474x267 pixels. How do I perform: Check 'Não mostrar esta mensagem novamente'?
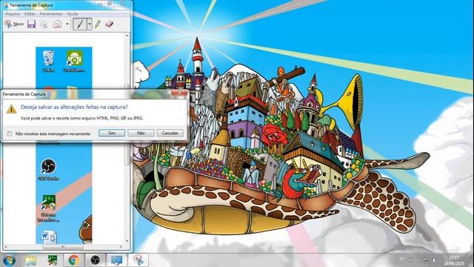coord(10,133)
